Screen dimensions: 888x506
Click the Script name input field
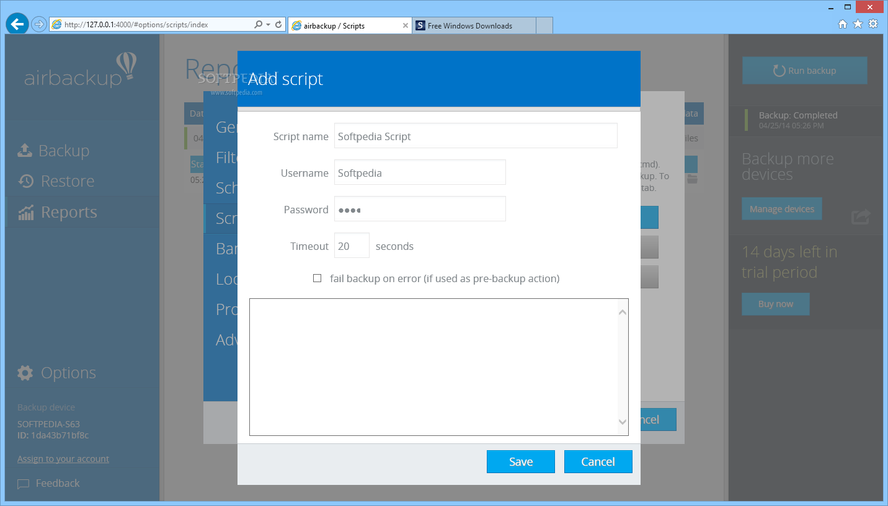point(476,136)
